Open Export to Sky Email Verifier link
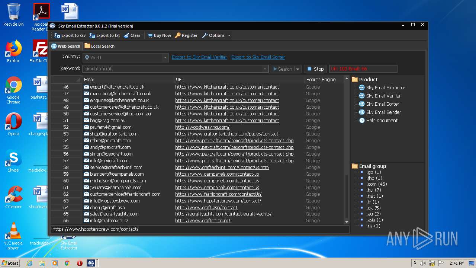 [199, 57]
